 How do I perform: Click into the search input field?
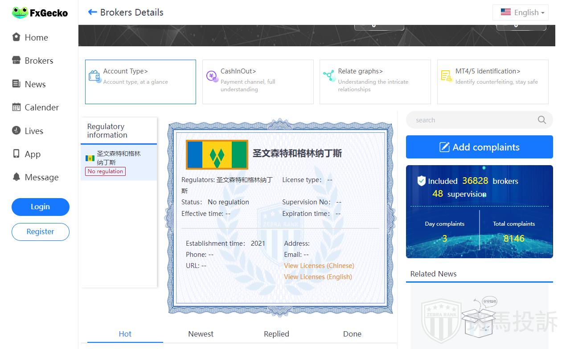(472, 120)
